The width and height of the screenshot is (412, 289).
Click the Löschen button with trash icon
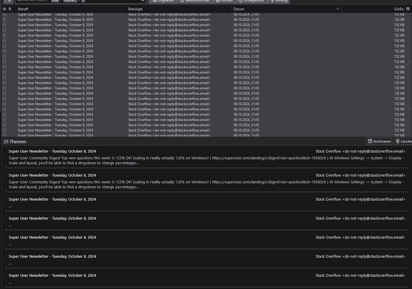pyautogui.click(x=403, y=141)
